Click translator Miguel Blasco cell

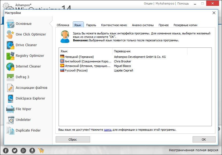tap(122, 66)
